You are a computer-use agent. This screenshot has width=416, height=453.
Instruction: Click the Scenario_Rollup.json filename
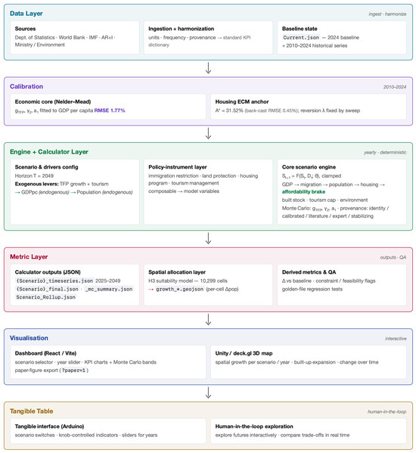(45, 297)
